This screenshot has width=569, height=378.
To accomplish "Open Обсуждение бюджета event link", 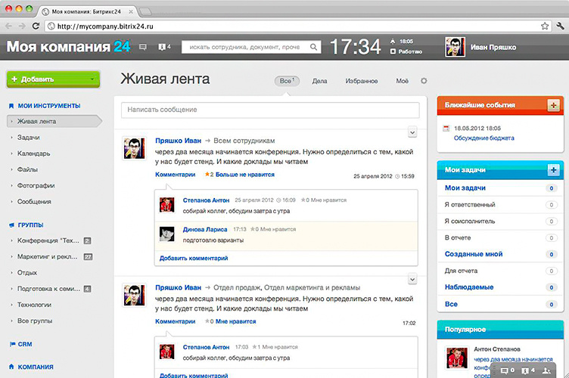I will pyautogui.click(x=484, y=138).
